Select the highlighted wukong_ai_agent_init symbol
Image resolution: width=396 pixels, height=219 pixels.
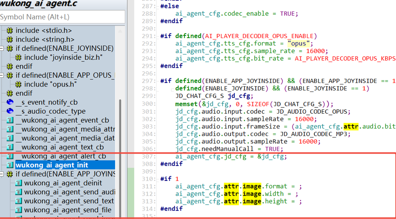click(65, 165)
